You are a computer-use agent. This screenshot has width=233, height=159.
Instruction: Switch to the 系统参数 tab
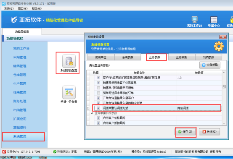pyautogui.click(x=127, y=57)
